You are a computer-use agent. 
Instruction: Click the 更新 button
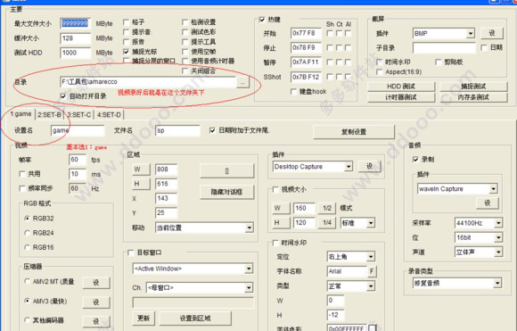pyautogui.click(x=144, y=319)
